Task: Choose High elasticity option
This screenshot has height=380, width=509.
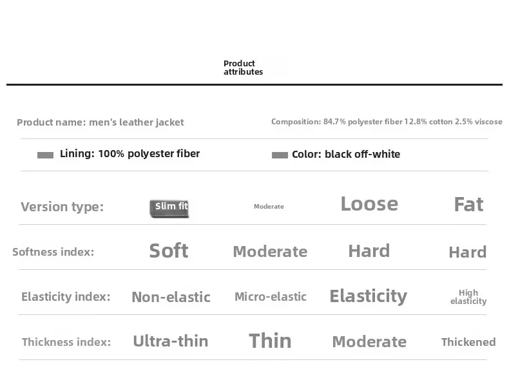Action: coord(468,297)
